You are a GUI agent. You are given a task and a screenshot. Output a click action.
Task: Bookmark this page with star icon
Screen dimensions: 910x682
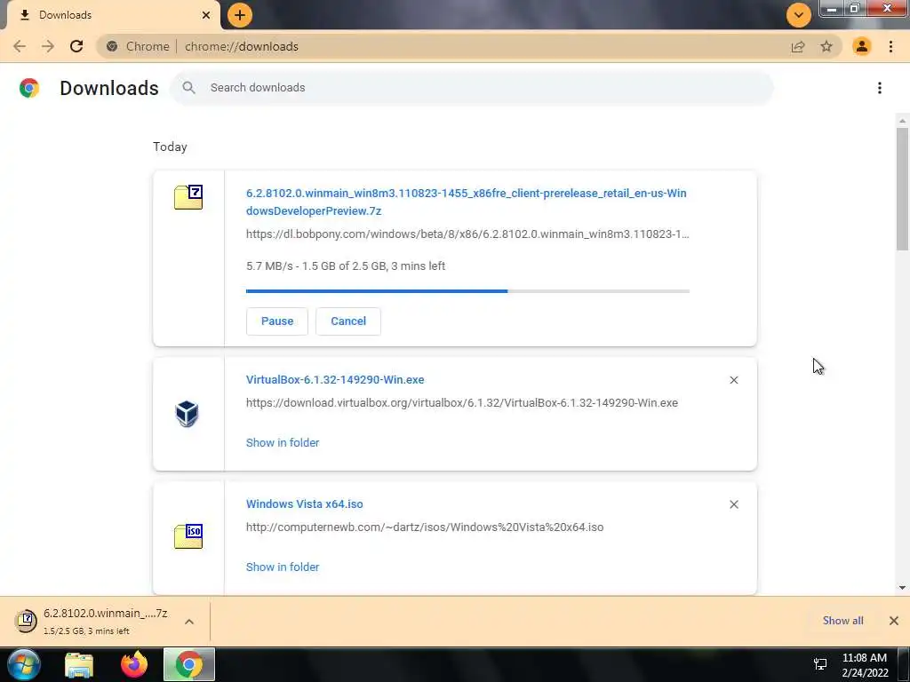826,46
